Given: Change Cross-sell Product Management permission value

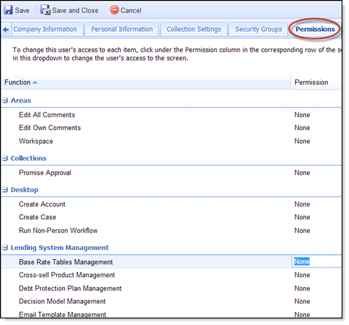Looking at the screenshot, I should 302,275.
